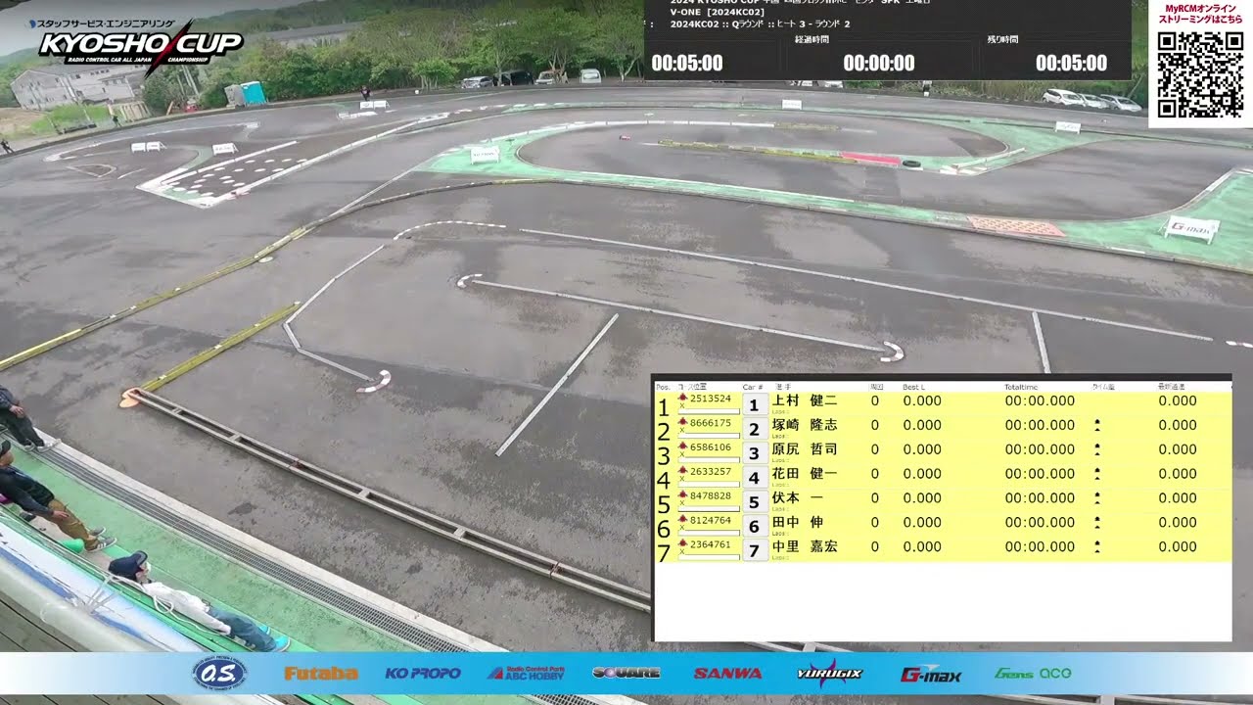Click red transponder icon beside 2513524
This screenshot has height=705, width=1253.
682,398
